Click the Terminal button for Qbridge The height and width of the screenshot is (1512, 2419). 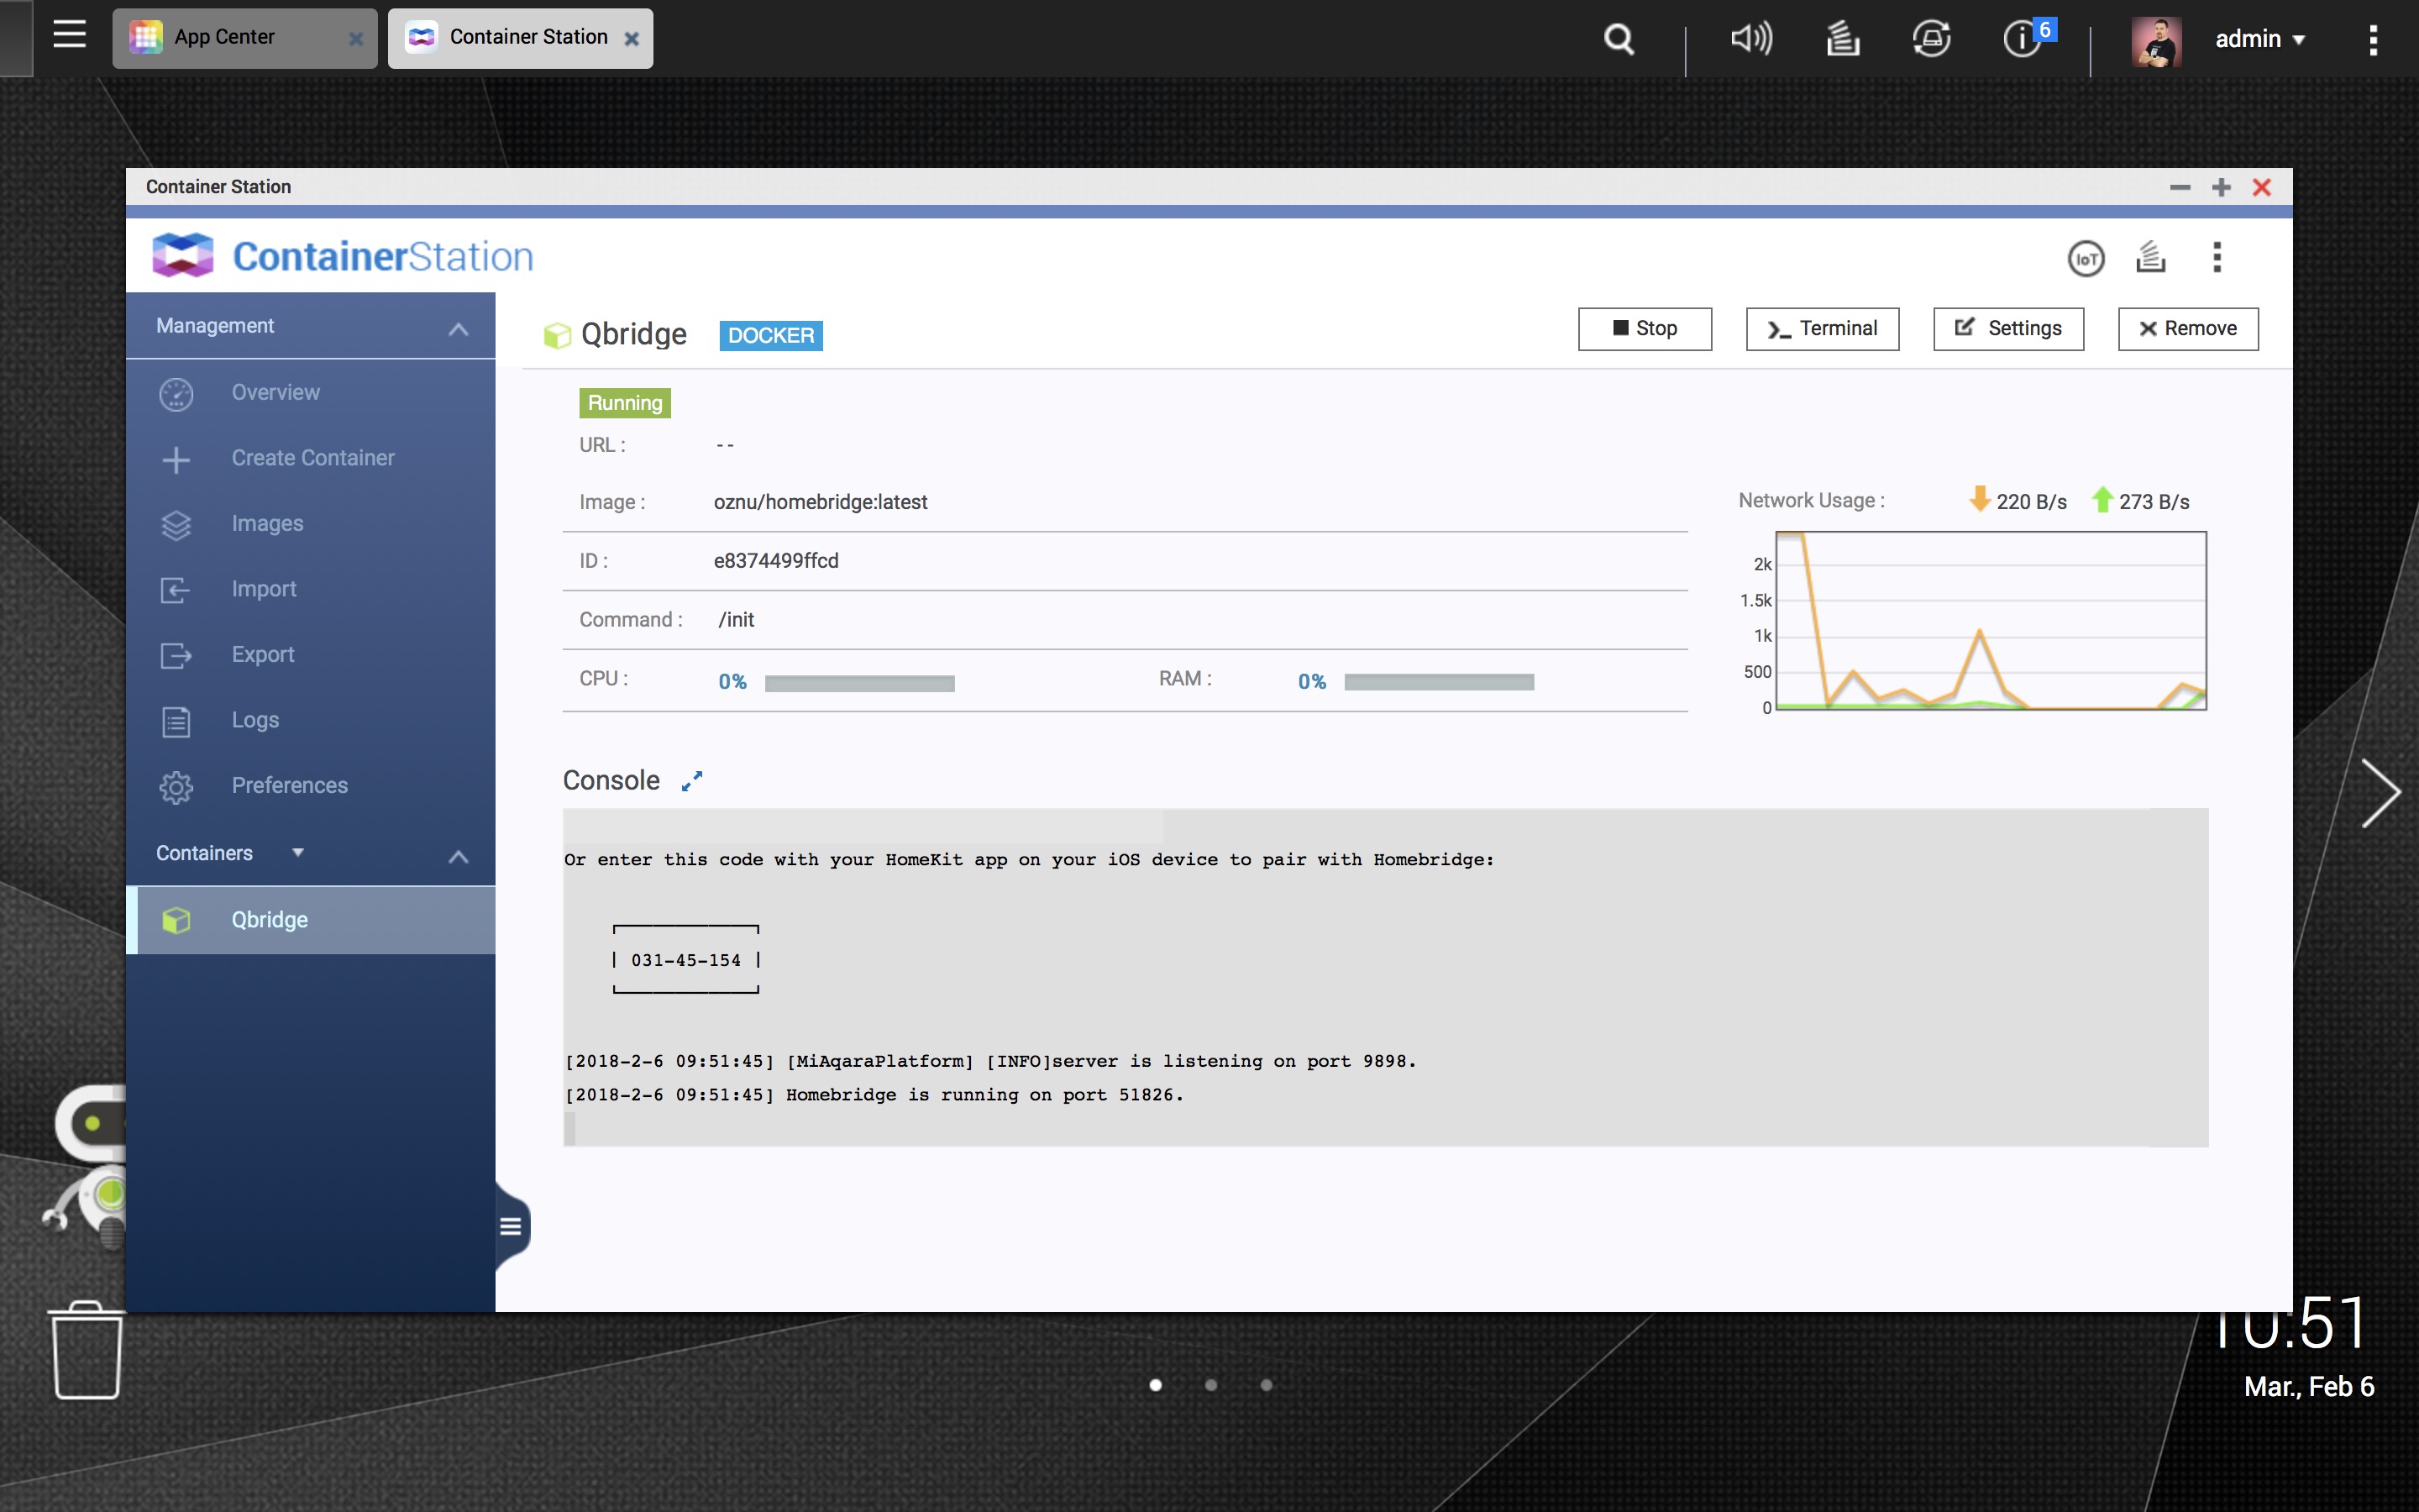[x=1822, y=328]
